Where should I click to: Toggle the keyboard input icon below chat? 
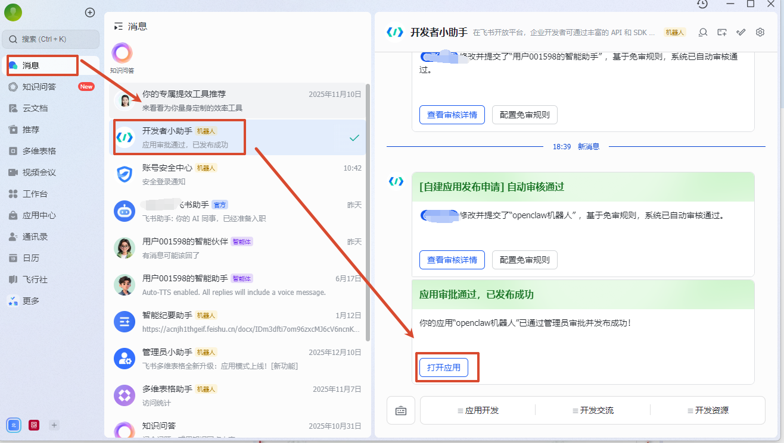[401, 410]
